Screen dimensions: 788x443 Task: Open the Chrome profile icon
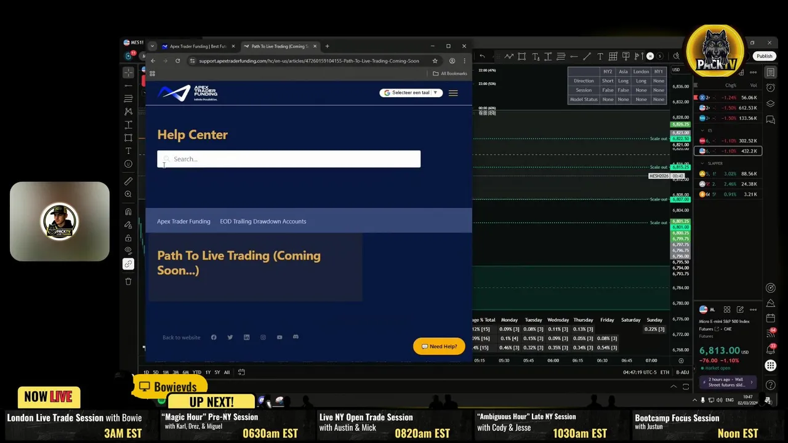point(452,61)
